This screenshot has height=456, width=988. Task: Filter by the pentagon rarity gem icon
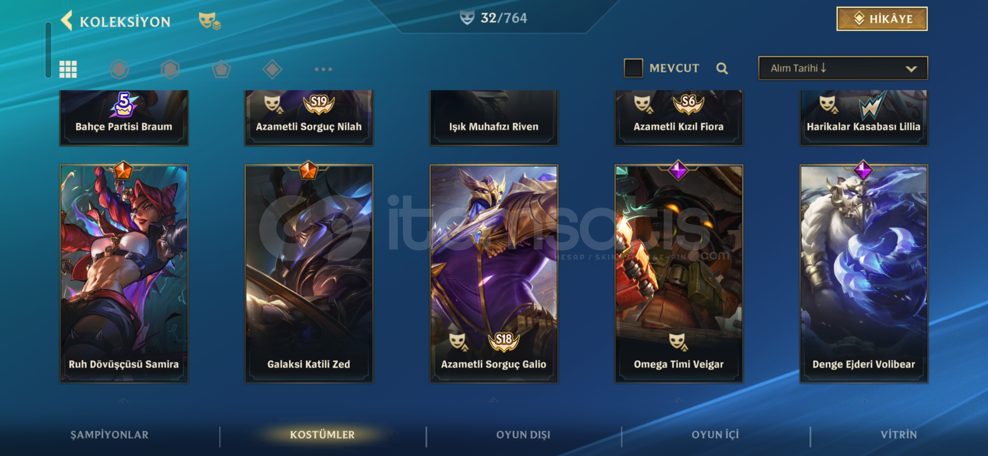click(221, 69)
